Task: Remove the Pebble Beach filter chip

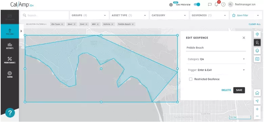Action: click(x=133, y=24)
